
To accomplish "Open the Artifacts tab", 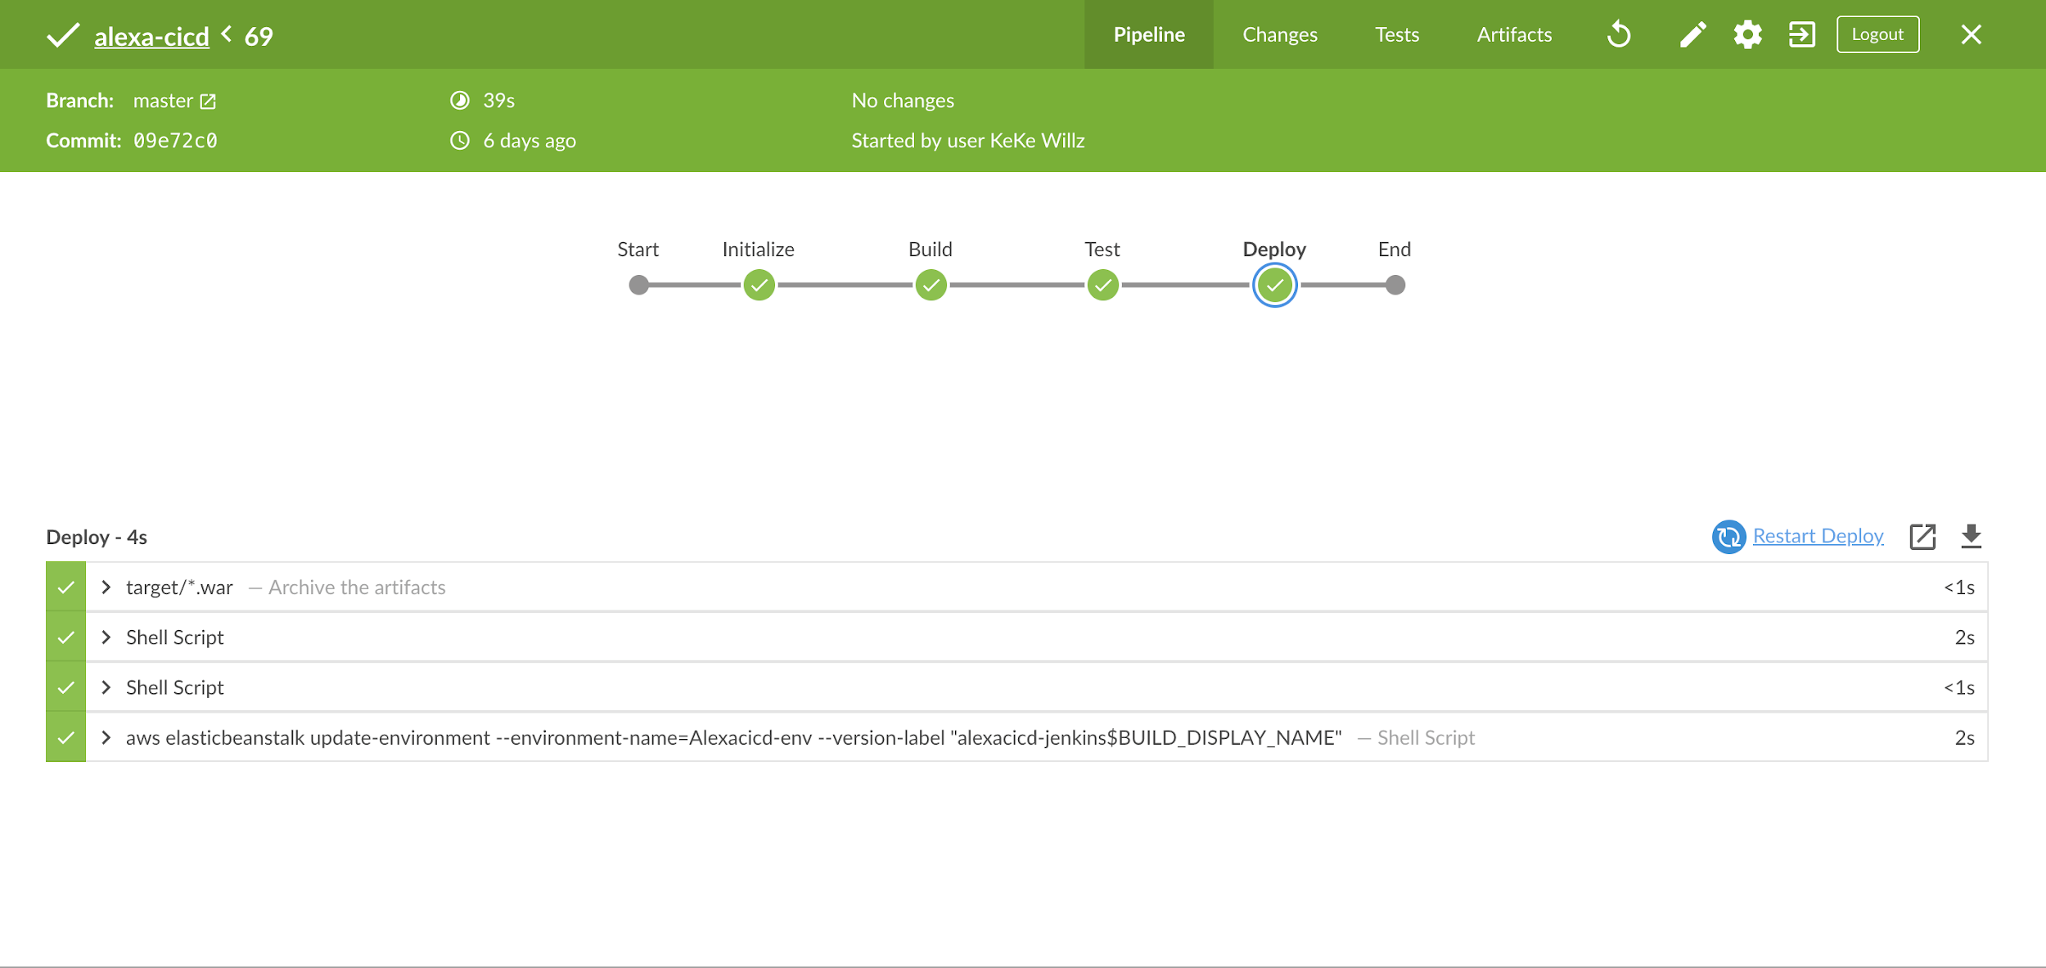I will (1513, 34).
